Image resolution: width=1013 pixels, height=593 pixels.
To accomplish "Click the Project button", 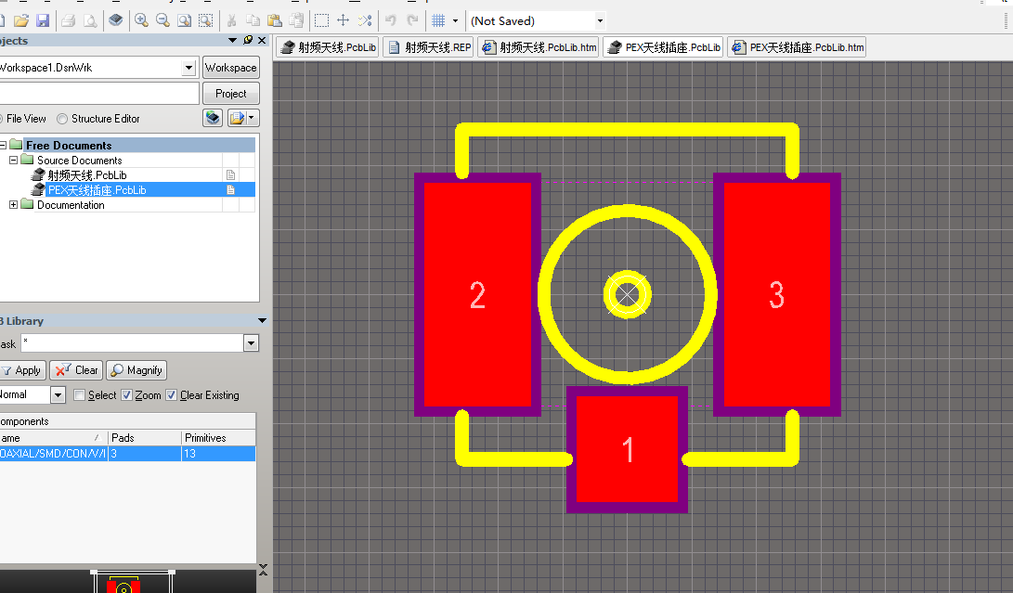I will 230,94.
